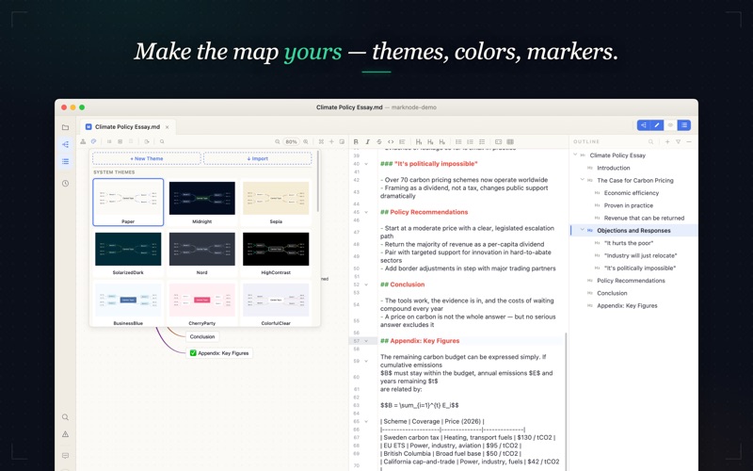Screen dimensions: 753x471
Task: Apply Heading 3 style
Action: tap(441, 142)
